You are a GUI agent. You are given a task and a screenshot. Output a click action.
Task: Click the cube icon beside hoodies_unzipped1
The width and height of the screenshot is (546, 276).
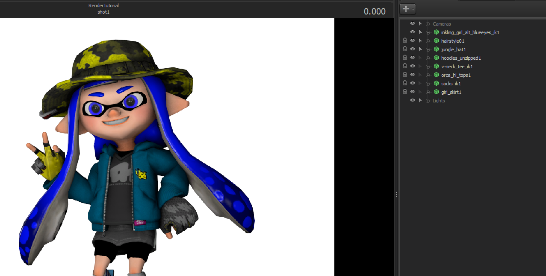pyautogui.click(x=436, y=58)
